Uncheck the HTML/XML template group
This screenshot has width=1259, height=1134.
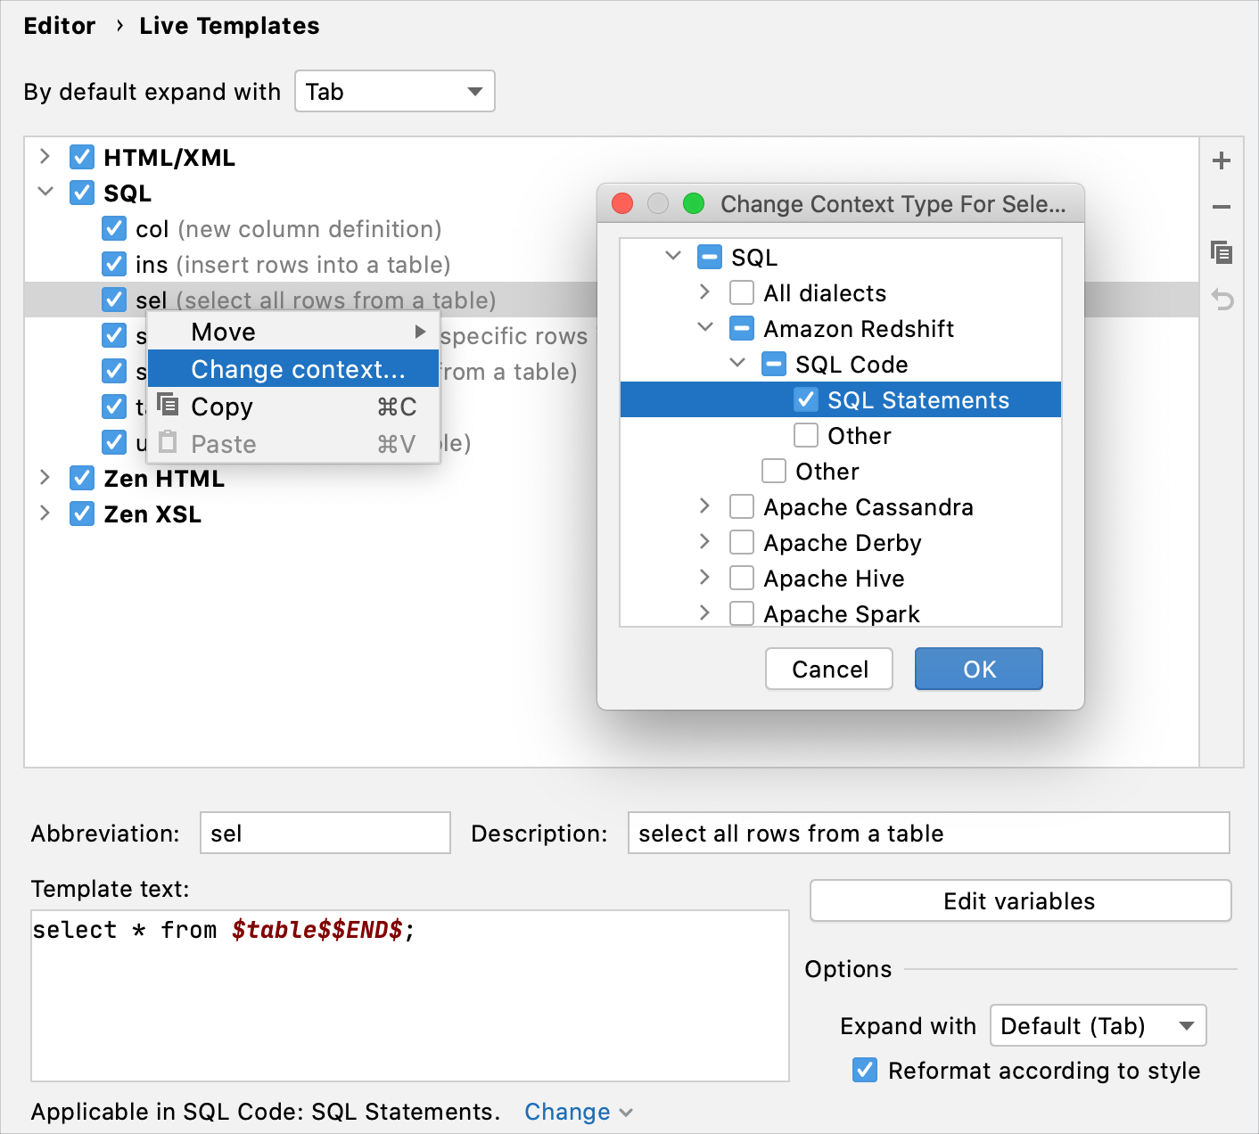tap(81, 157)
